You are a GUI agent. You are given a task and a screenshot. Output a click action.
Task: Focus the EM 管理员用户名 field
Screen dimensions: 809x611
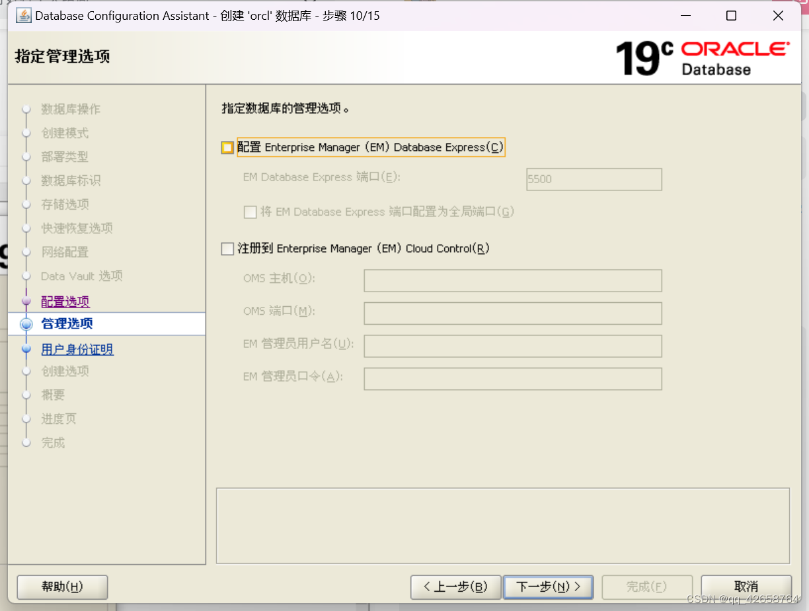tap(513, 346)
